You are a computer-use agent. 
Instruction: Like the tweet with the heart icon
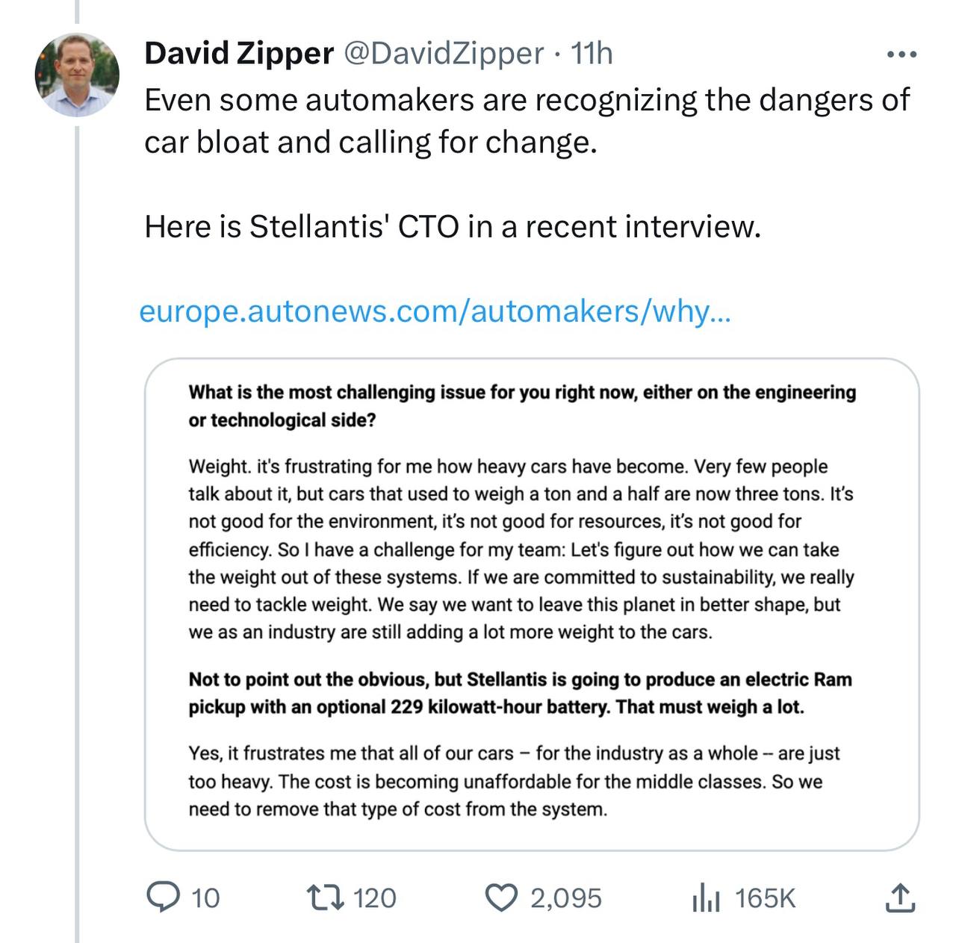(501, 897)
